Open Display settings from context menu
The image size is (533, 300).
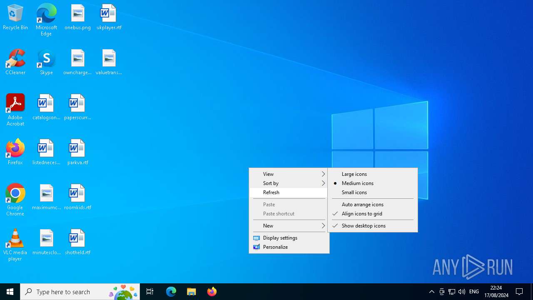[x=289, y=238]
